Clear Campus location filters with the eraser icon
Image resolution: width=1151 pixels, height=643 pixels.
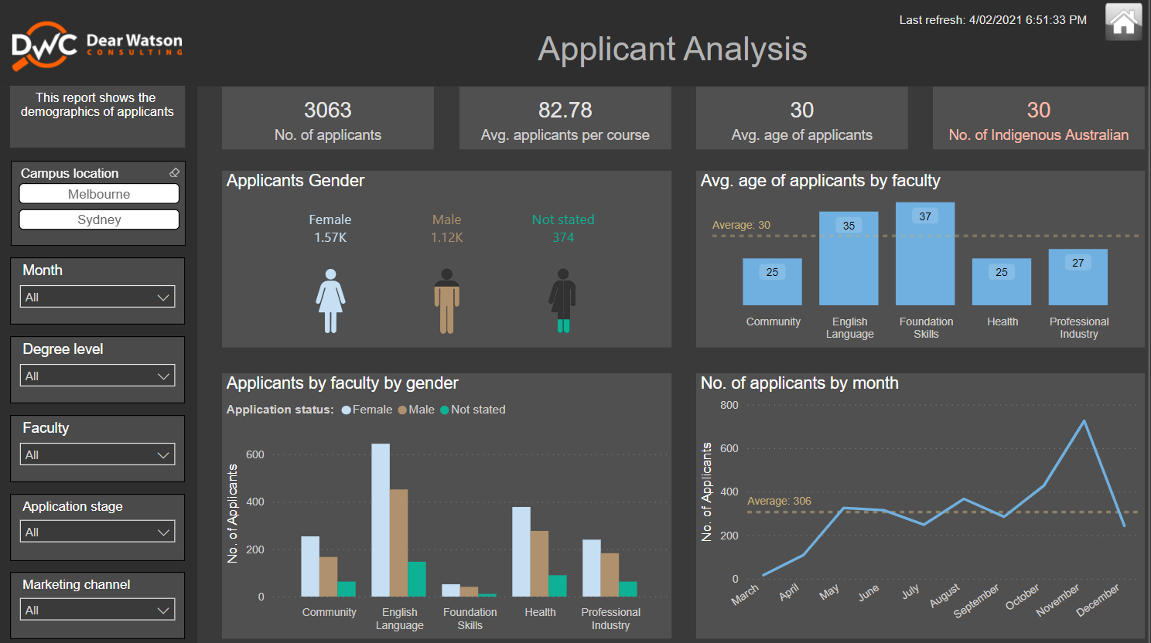(174, 172)
